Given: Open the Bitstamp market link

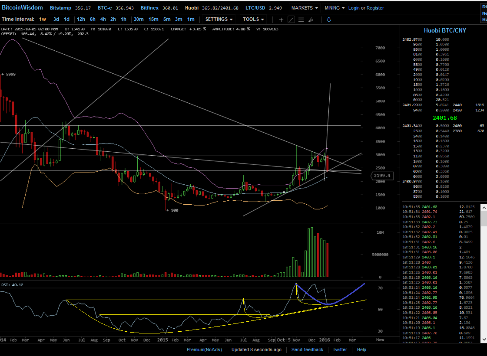Looking at the screenshot, I should (70, 8).
